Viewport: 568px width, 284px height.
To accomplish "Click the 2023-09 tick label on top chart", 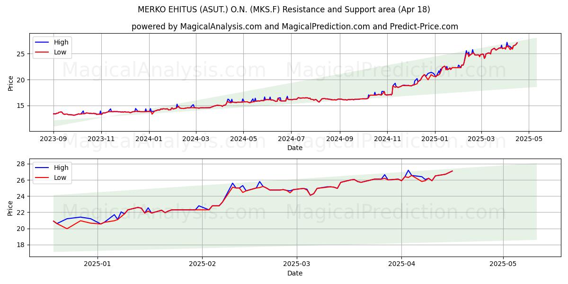I will [53, 139].
